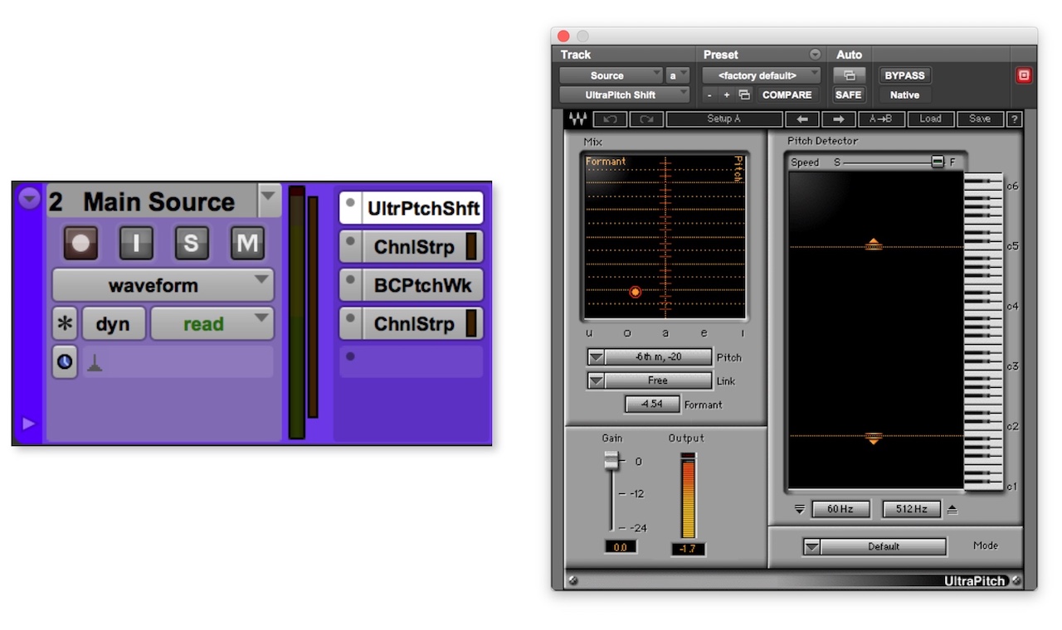Screen dimensions: 1062x630
Task: Open preset settings librarian icon beside plus
Action: 744,94
